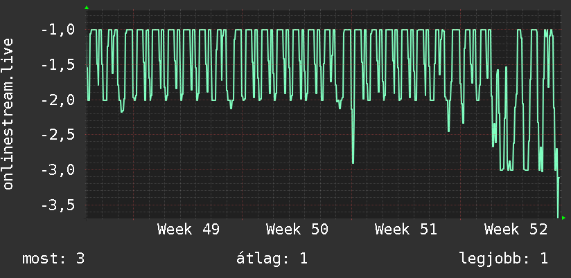Viewport: 571px width, 278px height.
Task: Click the '-3,5' y-axis value
Action: coord(58,205)
